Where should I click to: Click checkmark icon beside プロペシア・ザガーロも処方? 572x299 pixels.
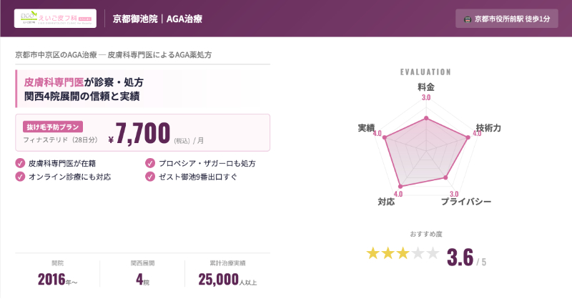pos(150,163)
